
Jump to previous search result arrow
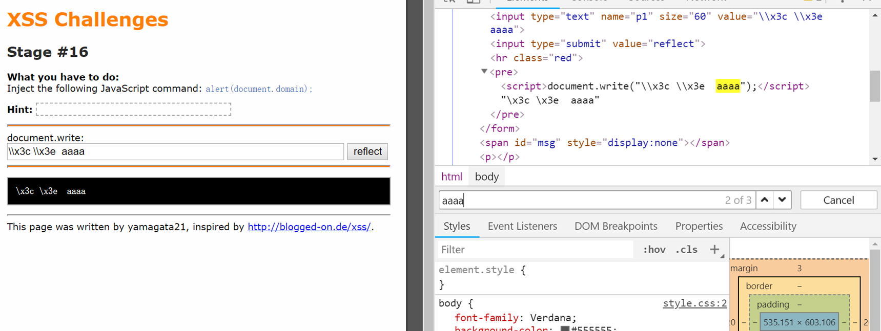[764, 200]
